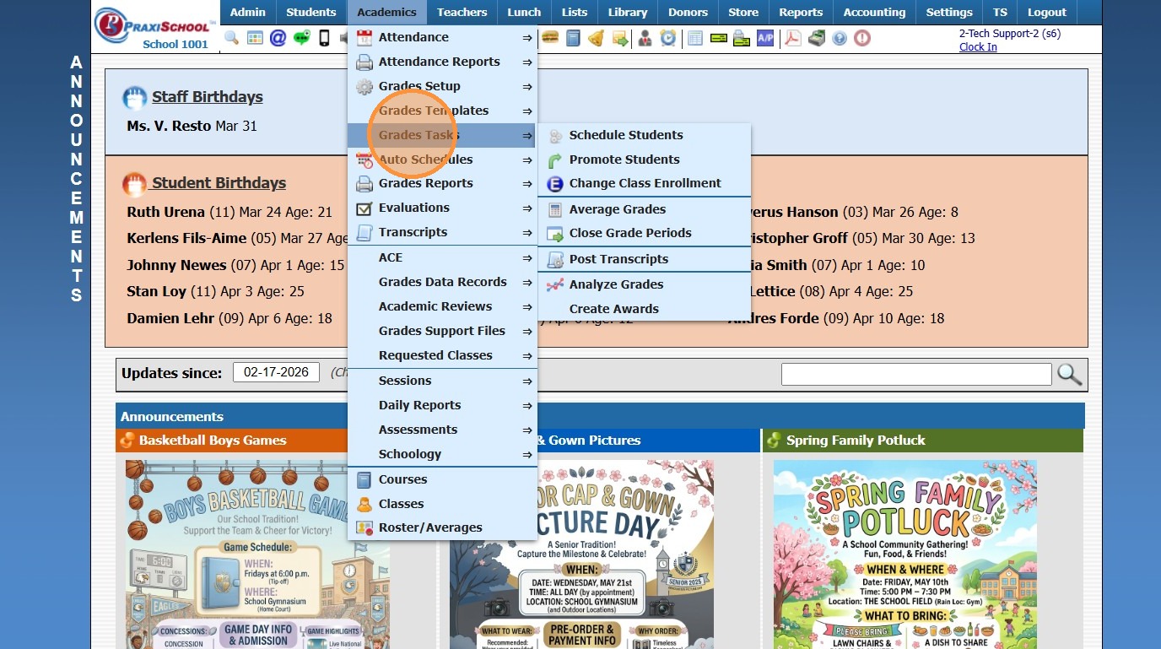Choose Promote Students from the submenu

coord(644,160)
